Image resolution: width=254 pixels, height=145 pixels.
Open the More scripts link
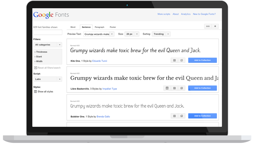tap(164, 14)
